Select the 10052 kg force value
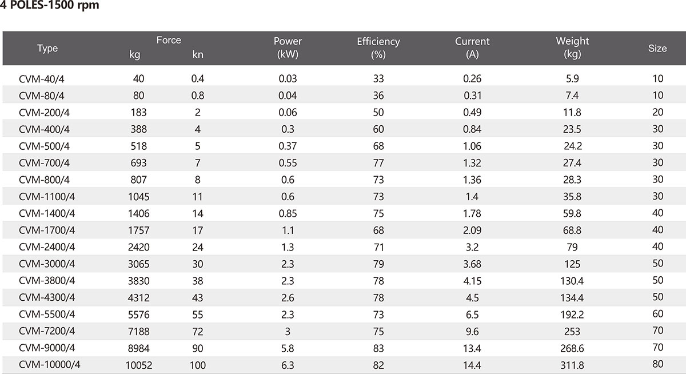Image resolution: width=686 pixels, height=374 pixels. pos(139,365)
